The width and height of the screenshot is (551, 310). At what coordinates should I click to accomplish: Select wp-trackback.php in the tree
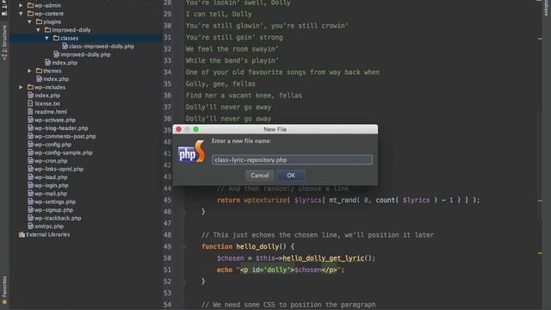[x=58, y=218]
